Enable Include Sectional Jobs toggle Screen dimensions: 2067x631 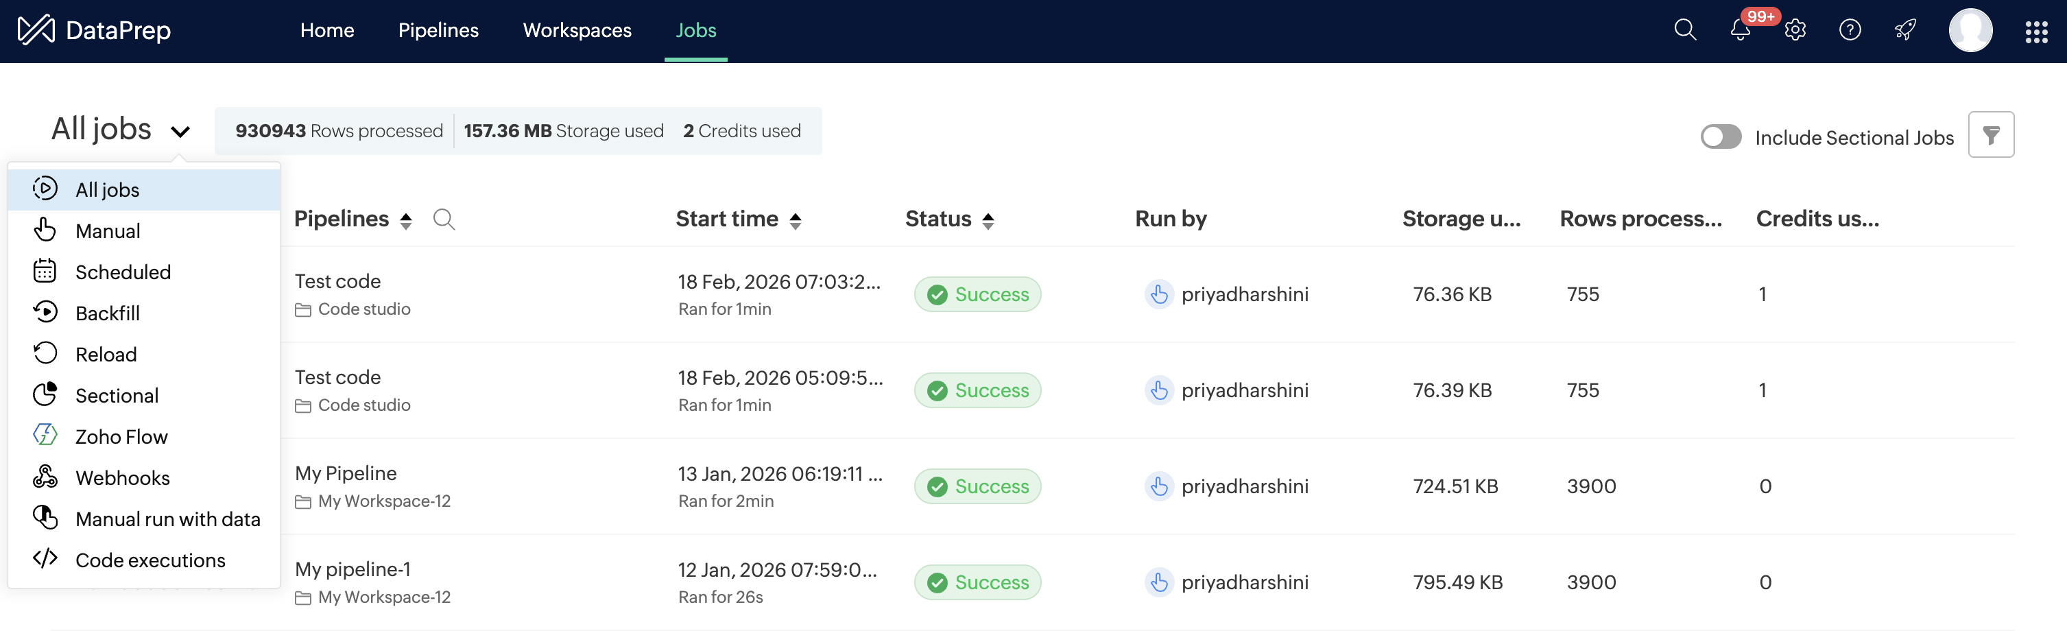point(1721,136)
